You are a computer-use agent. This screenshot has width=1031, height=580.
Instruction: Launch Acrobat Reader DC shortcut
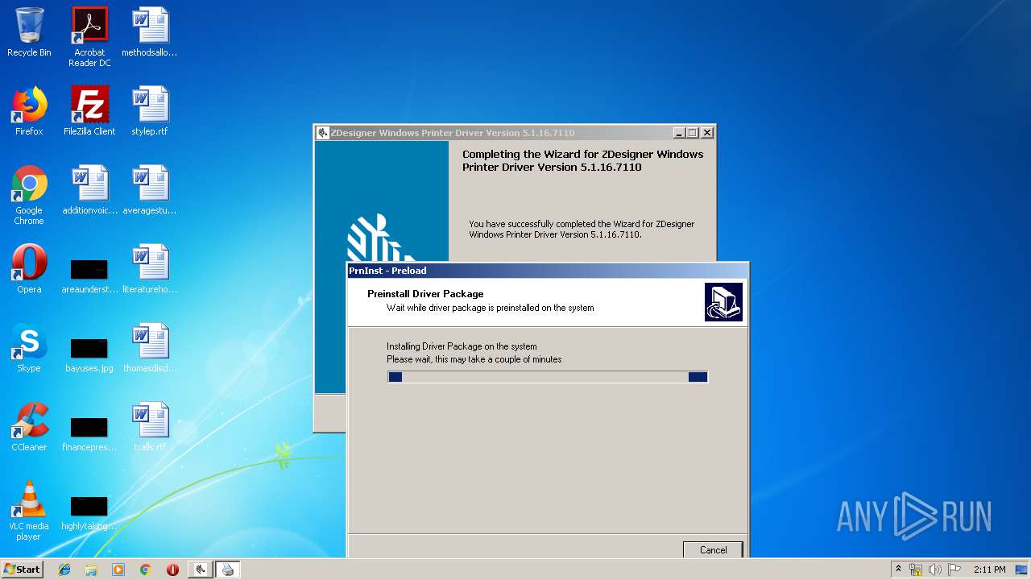point(89,37)
